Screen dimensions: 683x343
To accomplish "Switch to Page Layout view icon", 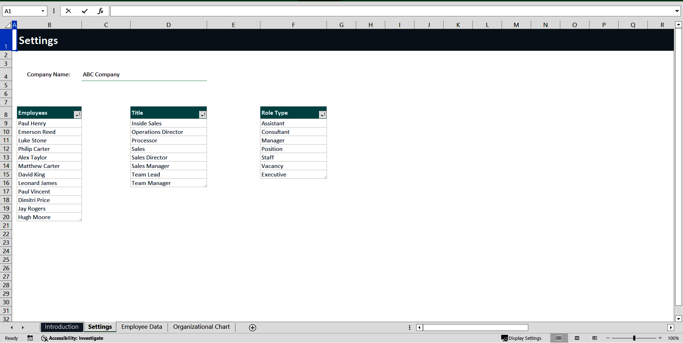I will click(577, 338).
